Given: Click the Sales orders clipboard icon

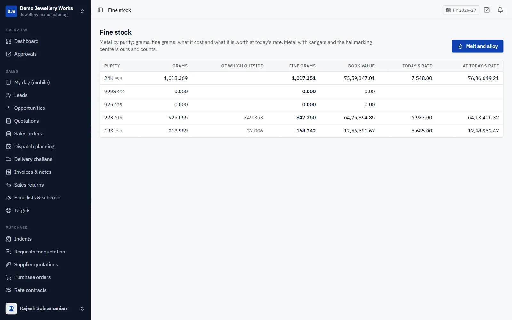Looking at the screenshot, I should click(x=9, y=134).
